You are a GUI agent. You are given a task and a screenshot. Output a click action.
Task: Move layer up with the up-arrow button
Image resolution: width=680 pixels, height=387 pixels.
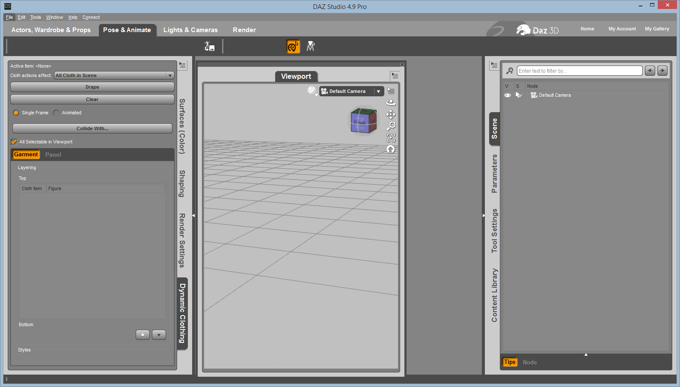pyautogui.click(x=143, y=335)
